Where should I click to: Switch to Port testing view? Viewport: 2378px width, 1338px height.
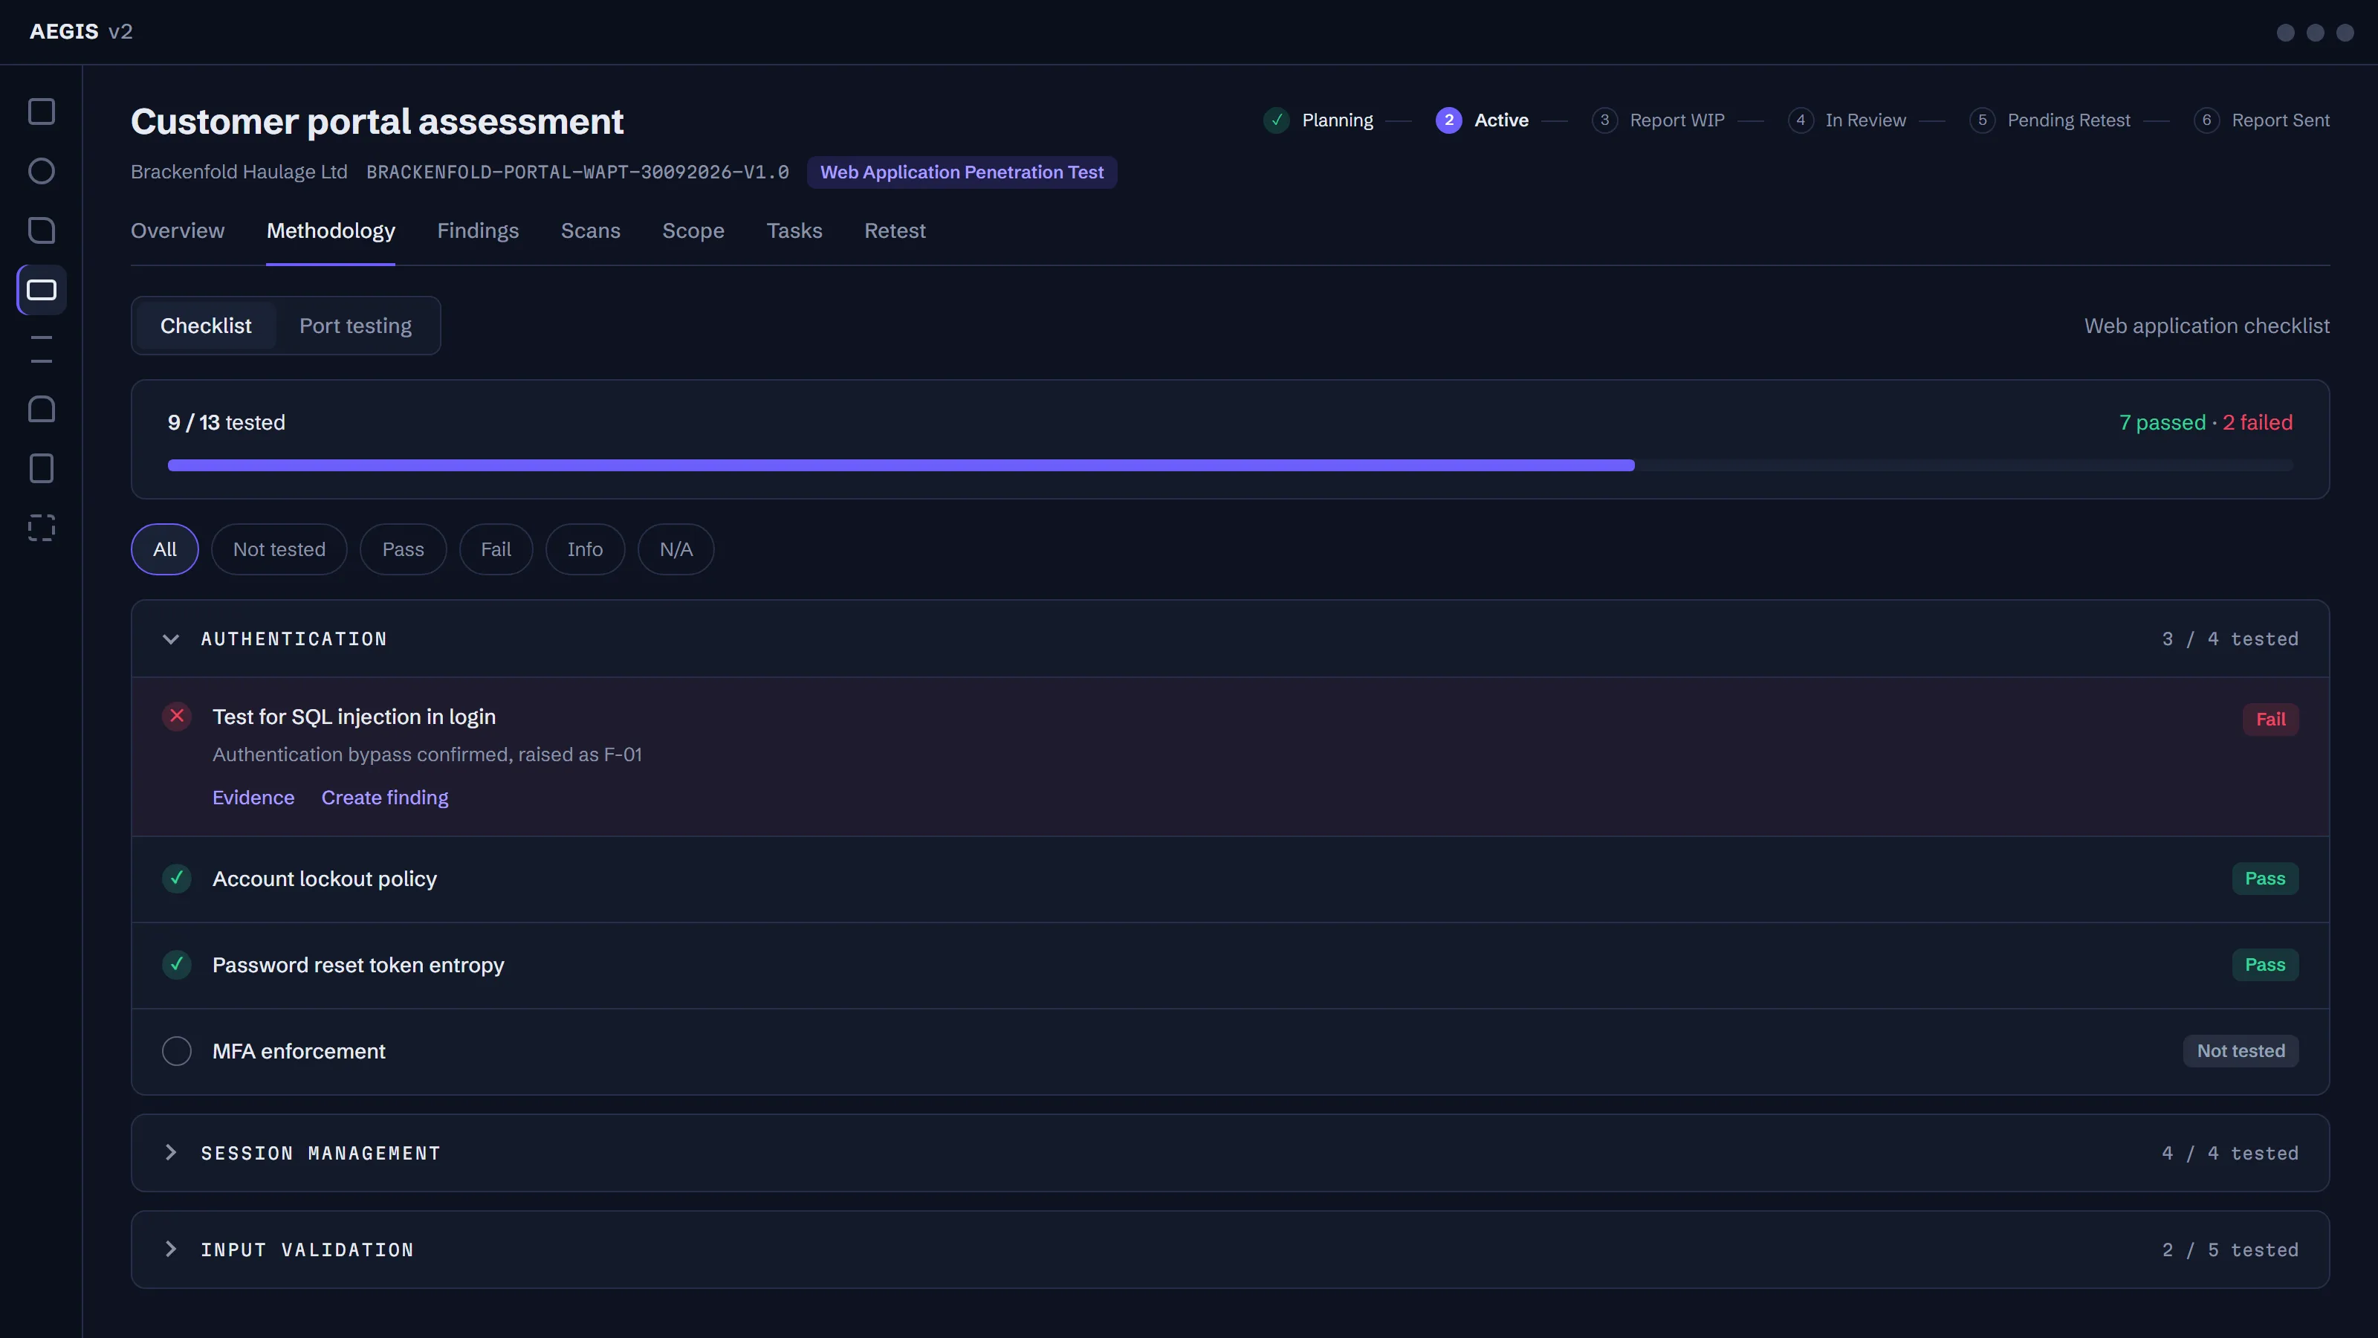coord(355,326)
